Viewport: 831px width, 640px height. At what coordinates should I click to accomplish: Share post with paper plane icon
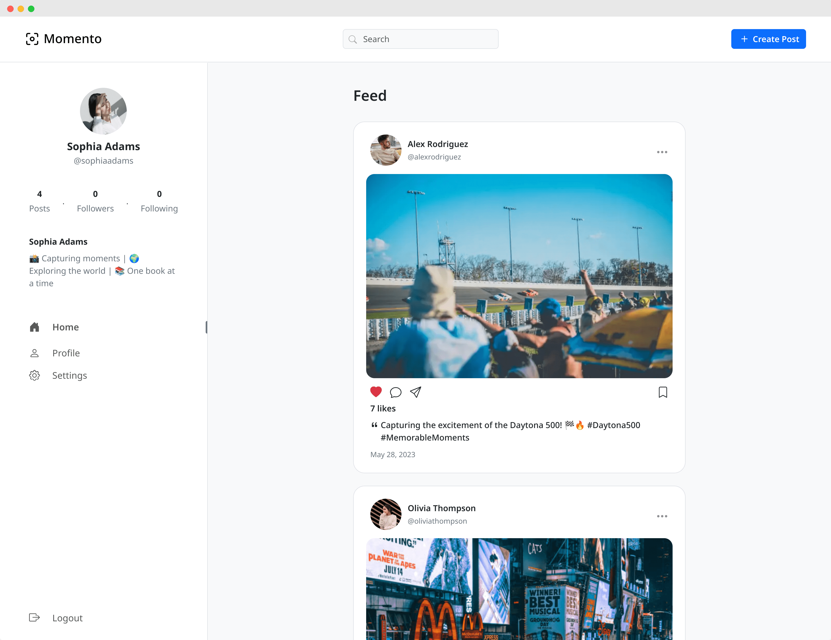[x=415, y=392]
